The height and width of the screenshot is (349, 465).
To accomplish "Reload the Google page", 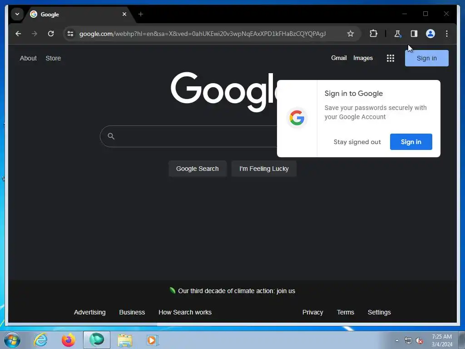I will pos(51,34).
